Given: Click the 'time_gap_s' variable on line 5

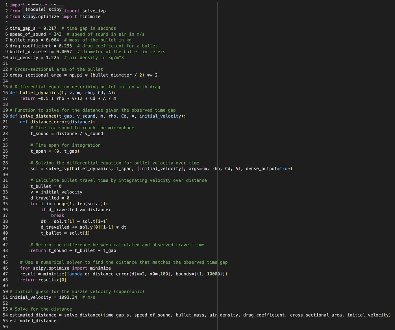Looking at the screenshot, I should click(x=23, y=28).
